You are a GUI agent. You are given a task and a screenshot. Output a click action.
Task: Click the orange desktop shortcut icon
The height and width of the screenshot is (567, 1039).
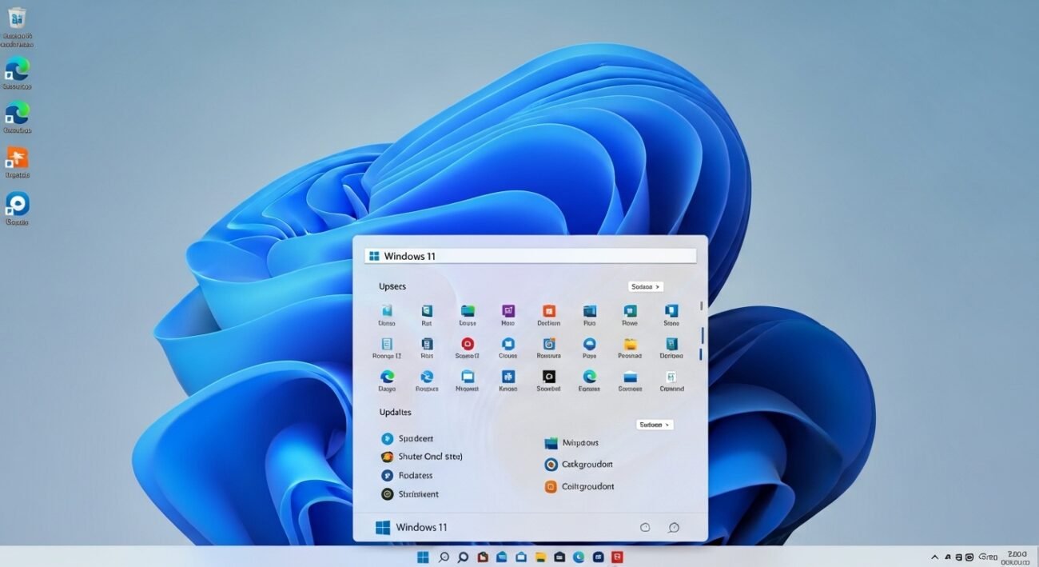click(17, 158)
